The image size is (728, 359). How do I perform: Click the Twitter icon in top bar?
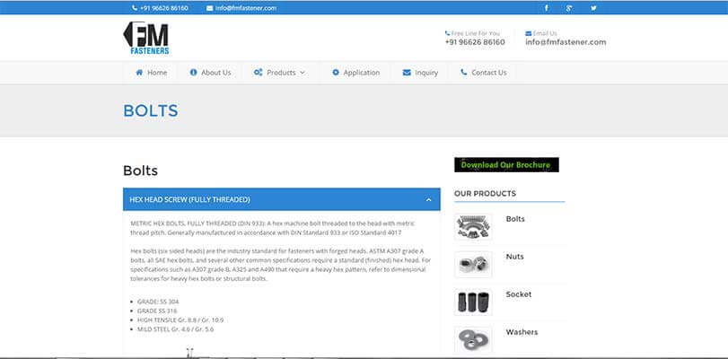tap(592, 8)
